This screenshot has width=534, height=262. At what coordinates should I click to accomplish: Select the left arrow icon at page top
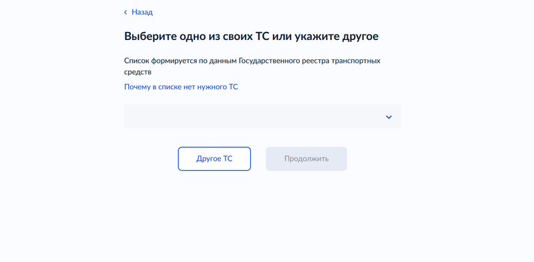click(125, 13)
